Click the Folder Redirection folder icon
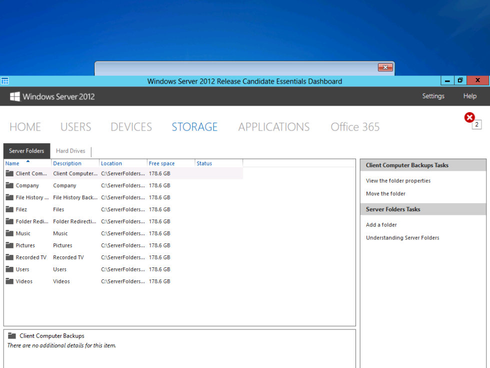The image size is (490, 368). pos(10,221)
